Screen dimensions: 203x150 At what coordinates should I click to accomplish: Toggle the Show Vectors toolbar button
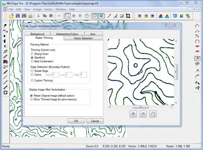[x=101, y=16]
